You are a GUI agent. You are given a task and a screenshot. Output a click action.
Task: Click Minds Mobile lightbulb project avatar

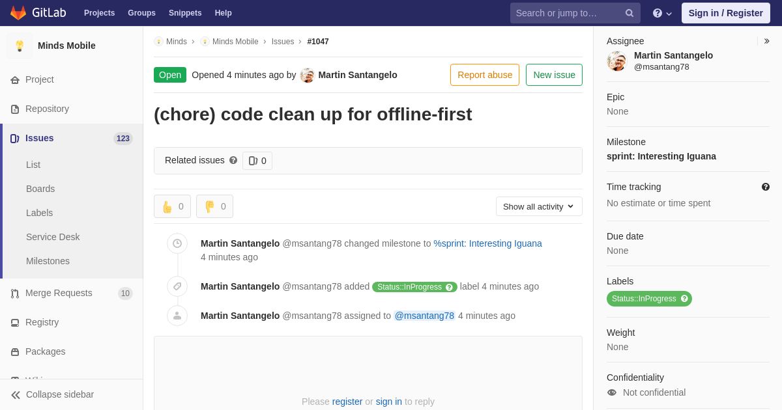tap(20, 46)
